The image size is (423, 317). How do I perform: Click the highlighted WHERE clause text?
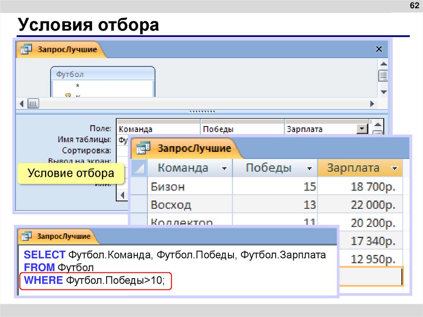(x=95, y=280)
